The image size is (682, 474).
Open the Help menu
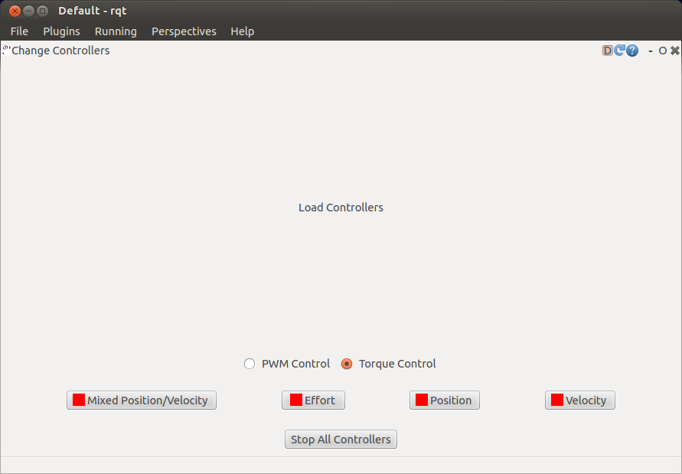[x=242, y=31]
